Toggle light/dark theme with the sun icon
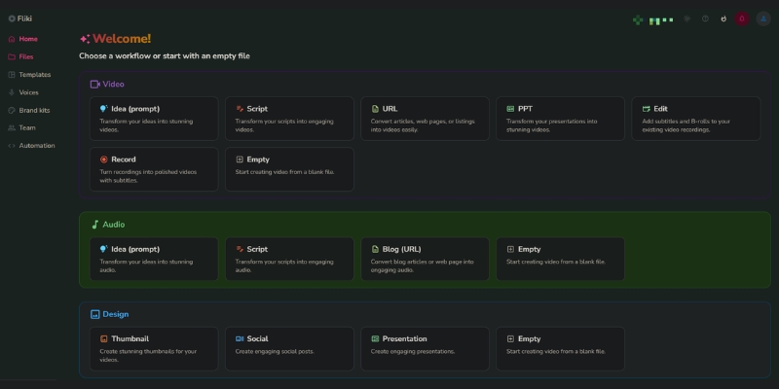The width and height of the screenshot is (779, 389). coord(687,18)
